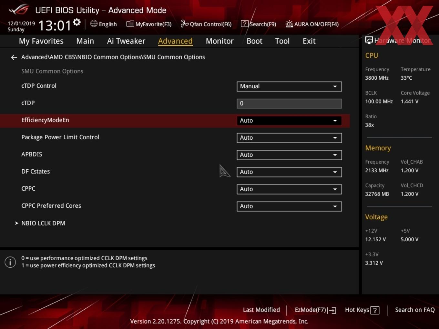Viewport: 439px width, 329px height.
Task: Click the ROG logo icon
Action: 19,9
